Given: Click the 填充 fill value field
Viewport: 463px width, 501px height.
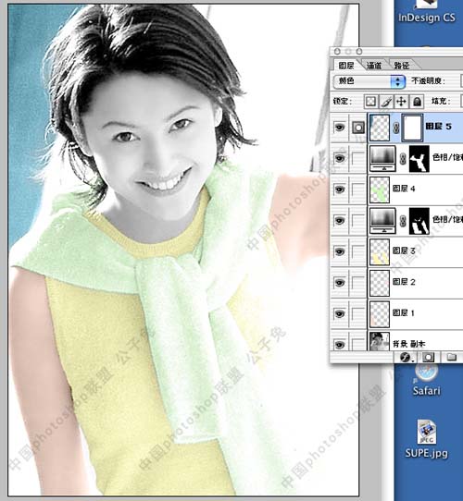Looking at the screenshot, I should (x=461, y=102).
